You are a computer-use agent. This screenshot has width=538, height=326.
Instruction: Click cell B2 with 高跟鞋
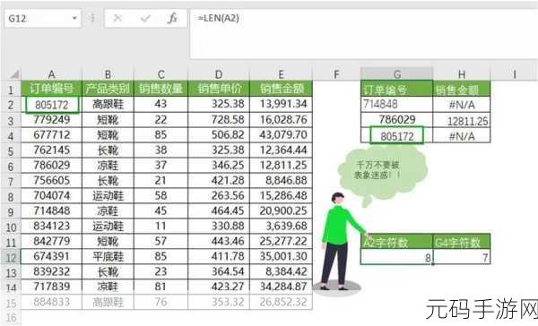108,104
